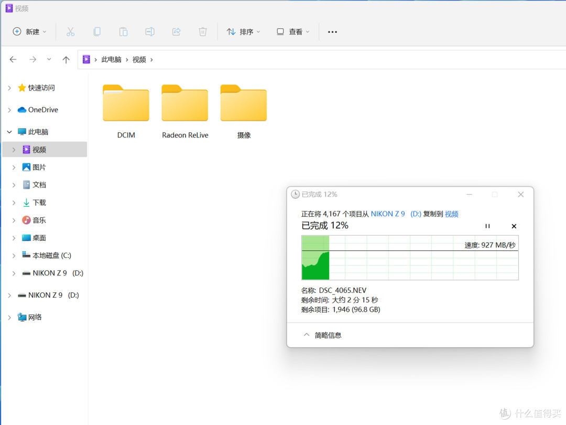
Task: Click the Cut scissors icon in toolbar
Action: (x=70, y=32)
